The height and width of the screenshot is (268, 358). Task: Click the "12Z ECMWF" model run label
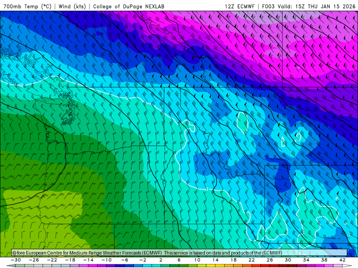click(239, 7)
